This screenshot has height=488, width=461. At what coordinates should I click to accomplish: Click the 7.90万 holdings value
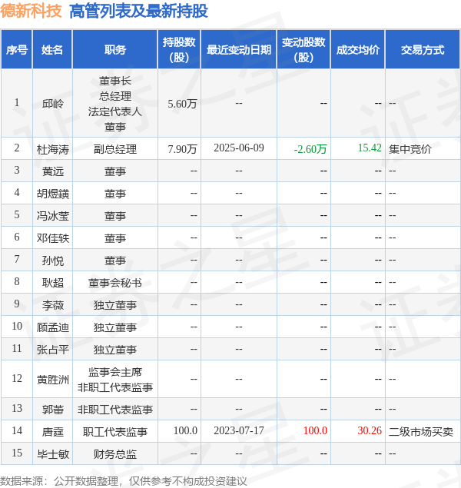[182, 149]
